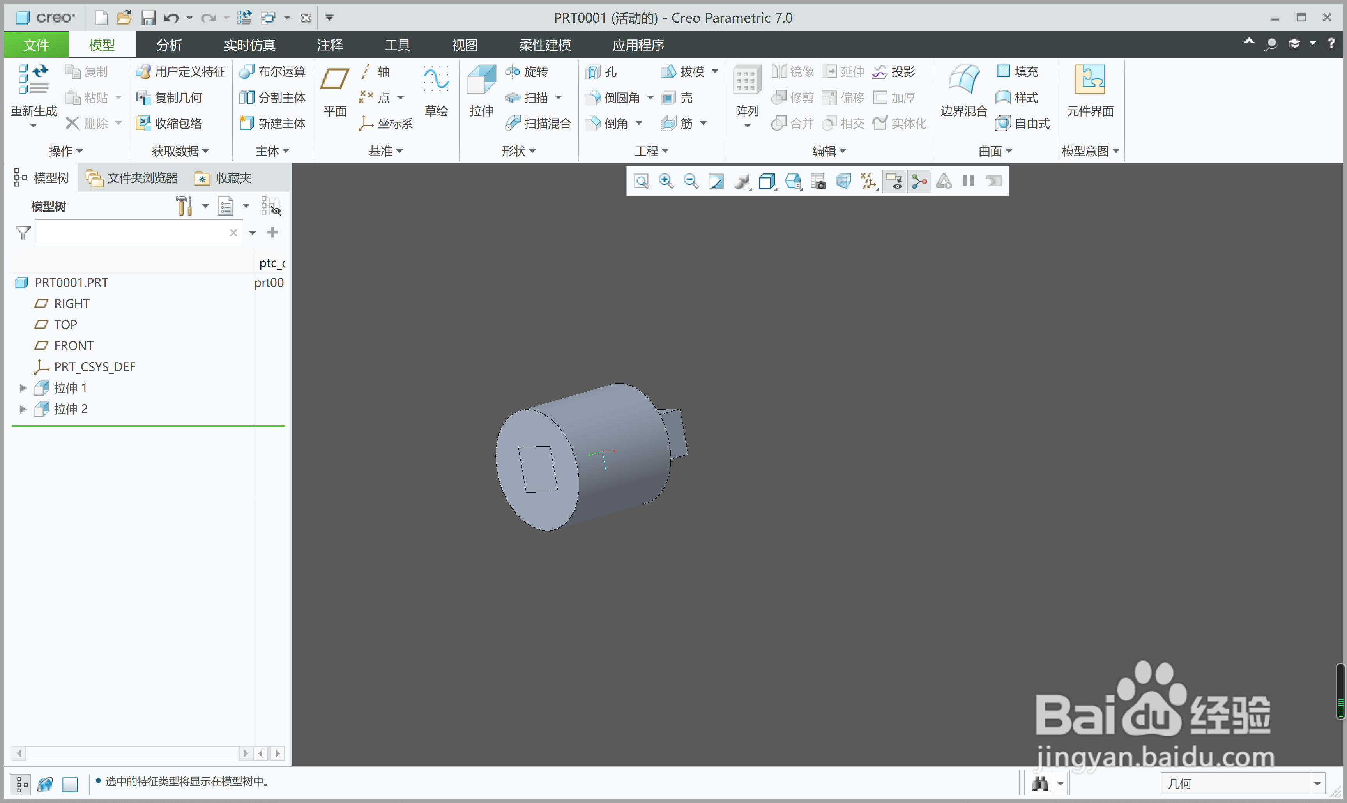Click the binoculars search icon in status bar
1347x803 pixels.
pos(1040,783)
